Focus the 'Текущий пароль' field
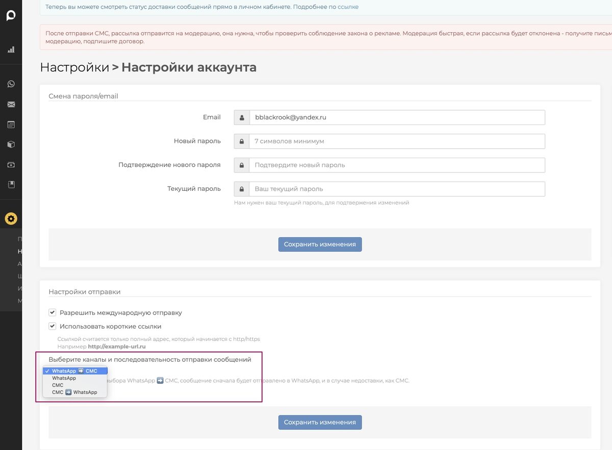 tap(397, 189)
